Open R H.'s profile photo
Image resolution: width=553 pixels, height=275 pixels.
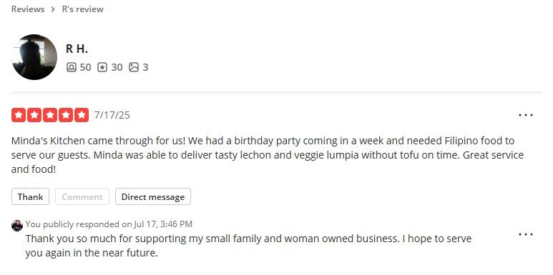34,57
